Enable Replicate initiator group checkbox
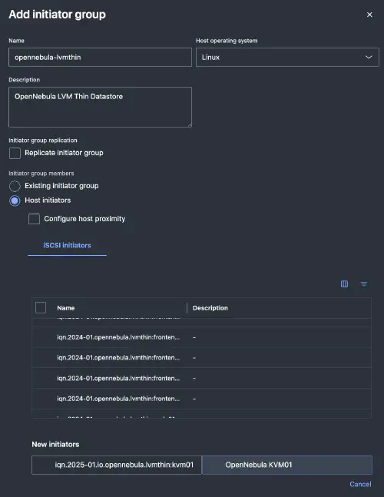 (x=15, y=153)
